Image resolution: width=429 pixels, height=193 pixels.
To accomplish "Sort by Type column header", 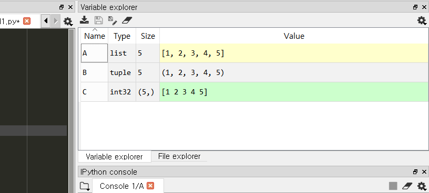I will (122, 36).
